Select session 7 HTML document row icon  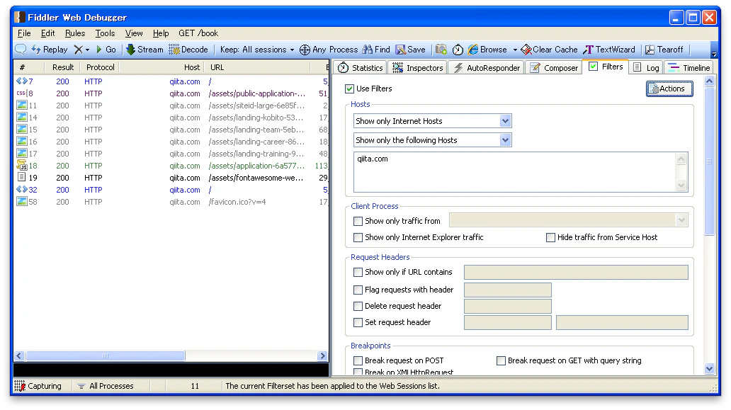pos(21,81)
